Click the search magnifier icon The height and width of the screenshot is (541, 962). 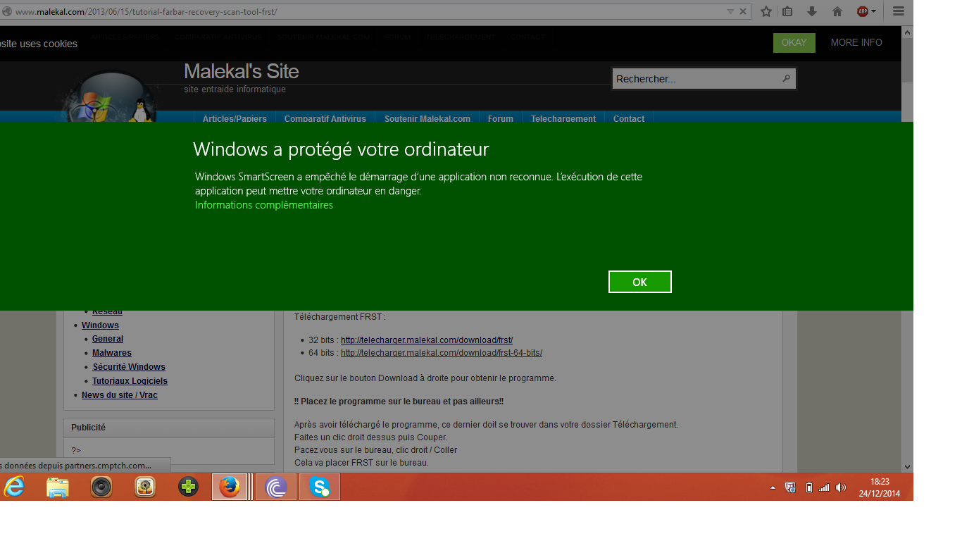click(x=787, y=79)
